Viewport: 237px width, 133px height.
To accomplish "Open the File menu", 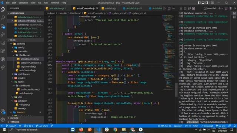I will 8,3.
